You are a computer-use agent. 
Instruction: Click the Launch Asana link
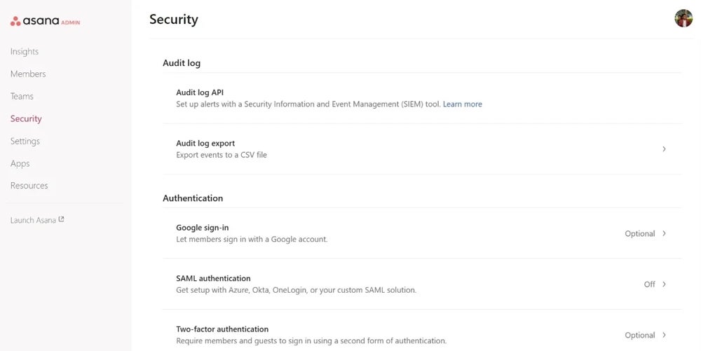pyautogui.click(x=33, y=220)
